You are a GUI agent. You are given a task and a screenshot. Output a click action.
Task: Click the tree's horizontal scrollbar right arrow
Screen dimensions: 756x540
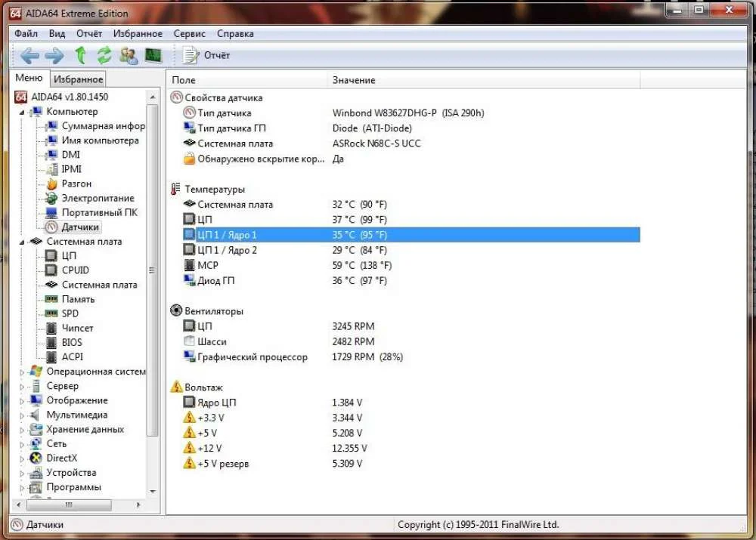click(138, 505)
